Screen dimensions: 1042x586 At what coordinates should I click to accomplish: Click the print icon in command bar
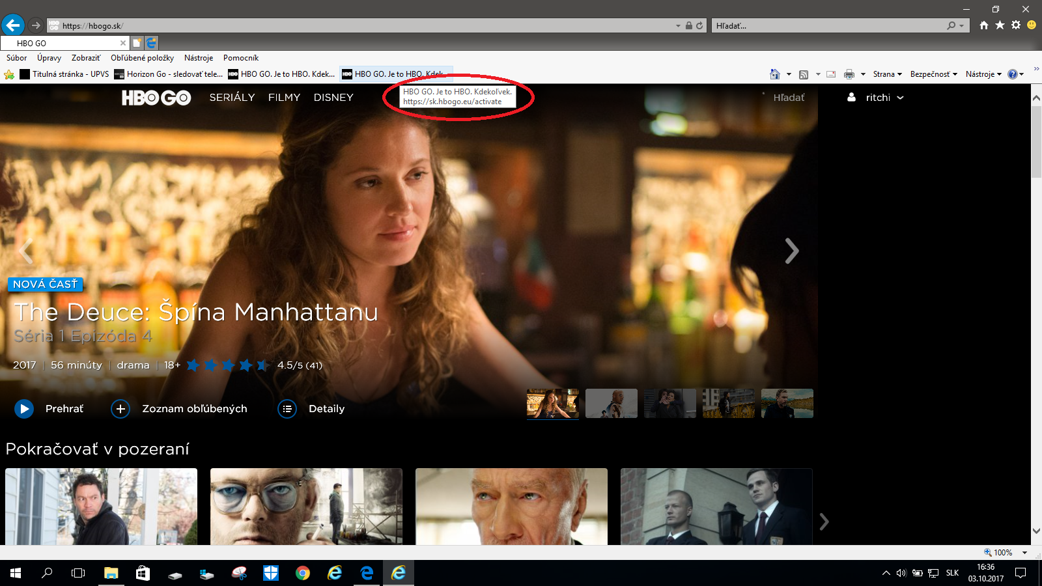(x=849, y=74)
